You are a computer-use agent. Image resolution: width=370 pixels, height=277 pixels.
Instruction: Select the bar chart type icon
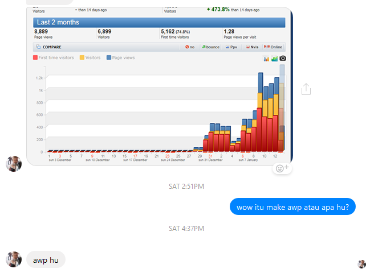(266, 58)
